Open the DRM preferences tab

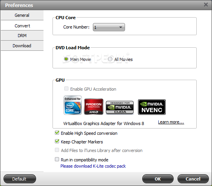point(22,36)
